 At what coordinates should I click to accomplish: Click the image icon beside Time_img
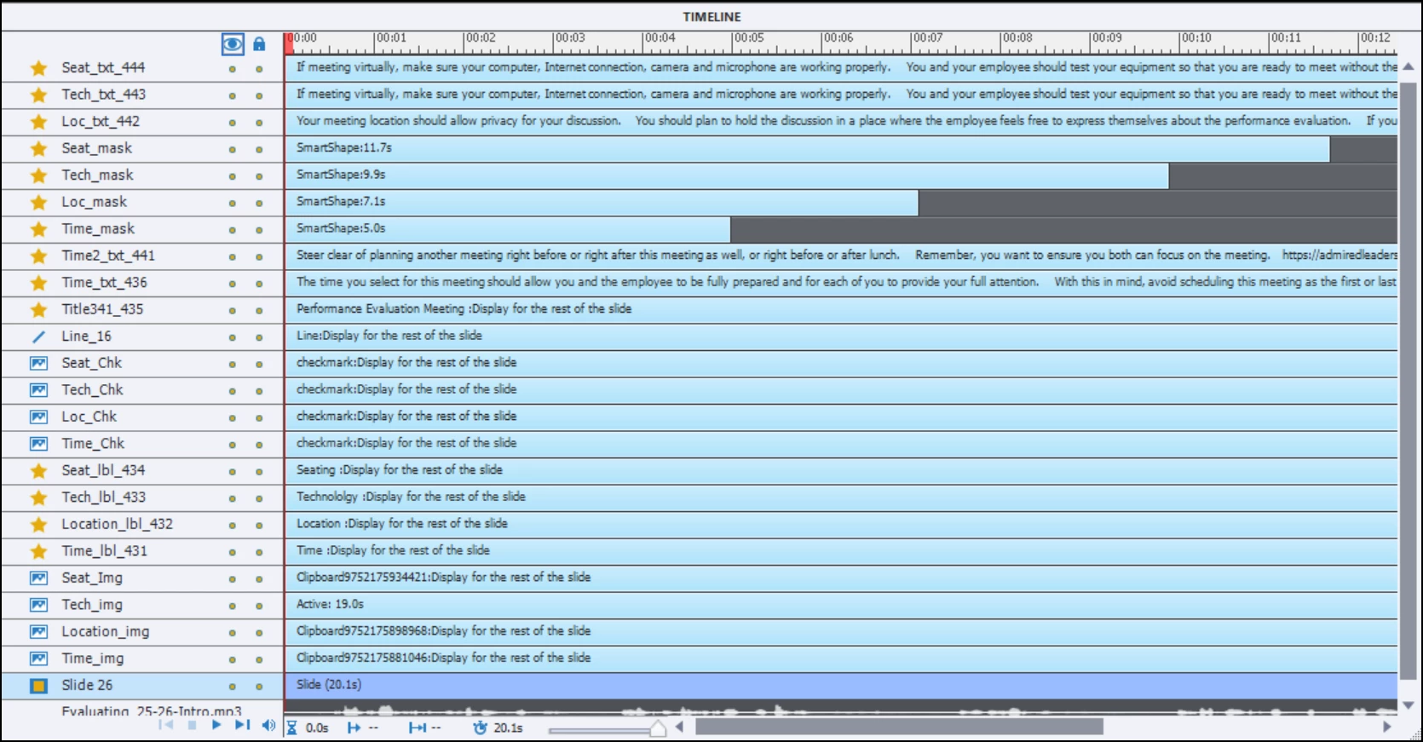tap(38, 659)
